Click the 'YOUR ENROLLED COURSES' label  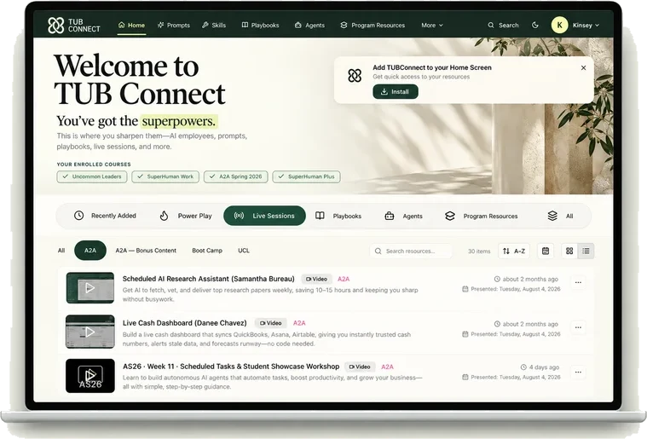(x=94, y=165)
